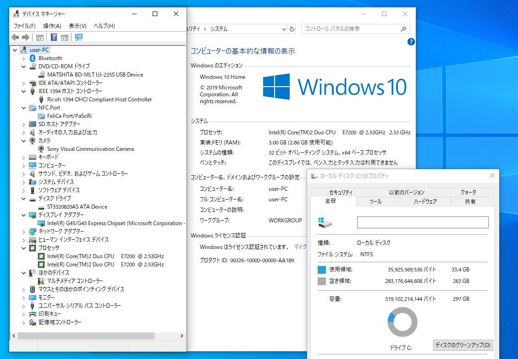The image size is (518, 359).
Task: Click the gray 空き領域 color swatch
Action: click(x=321, y=282)
